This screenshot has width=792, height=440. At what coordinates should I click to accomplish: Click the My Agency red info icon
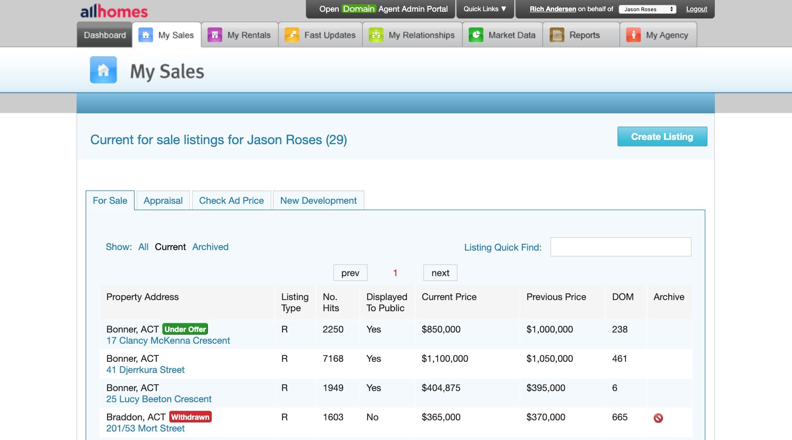point(633,35)
